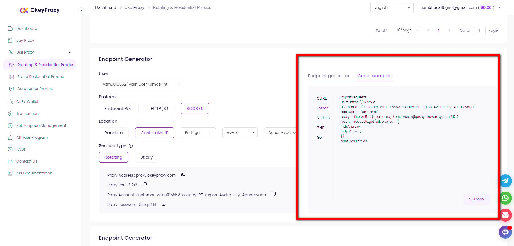The image size is (514, 246).
Task: Go to the previous pagination page
Action: click(428, 30)
